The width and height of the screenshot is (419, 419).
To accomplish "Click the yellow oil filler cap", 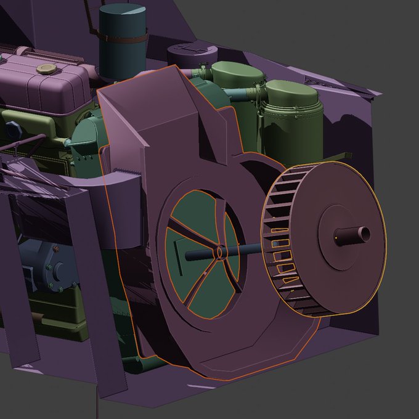I will tap(46, 69).
